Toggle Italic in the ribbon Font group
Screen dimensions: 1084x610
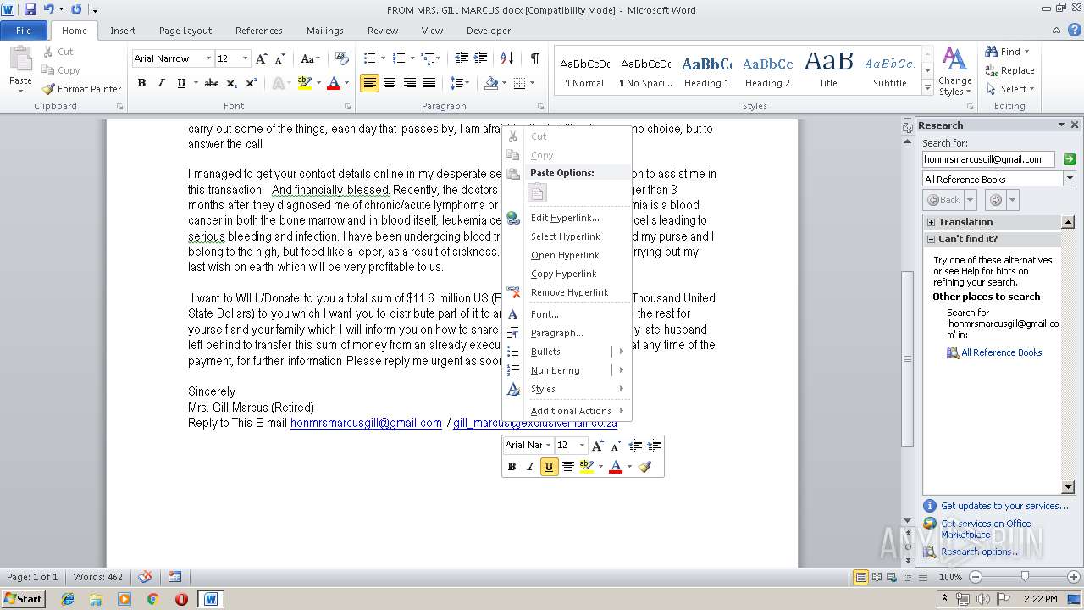pyautogui.click(x=161, y=83)
